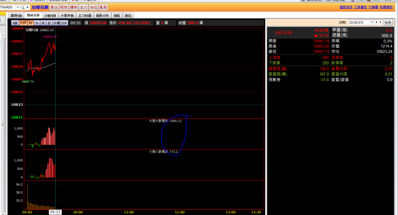Click the 報告 red toolbar button
This screenshot has height=215, width=398.
click(64, 7)
